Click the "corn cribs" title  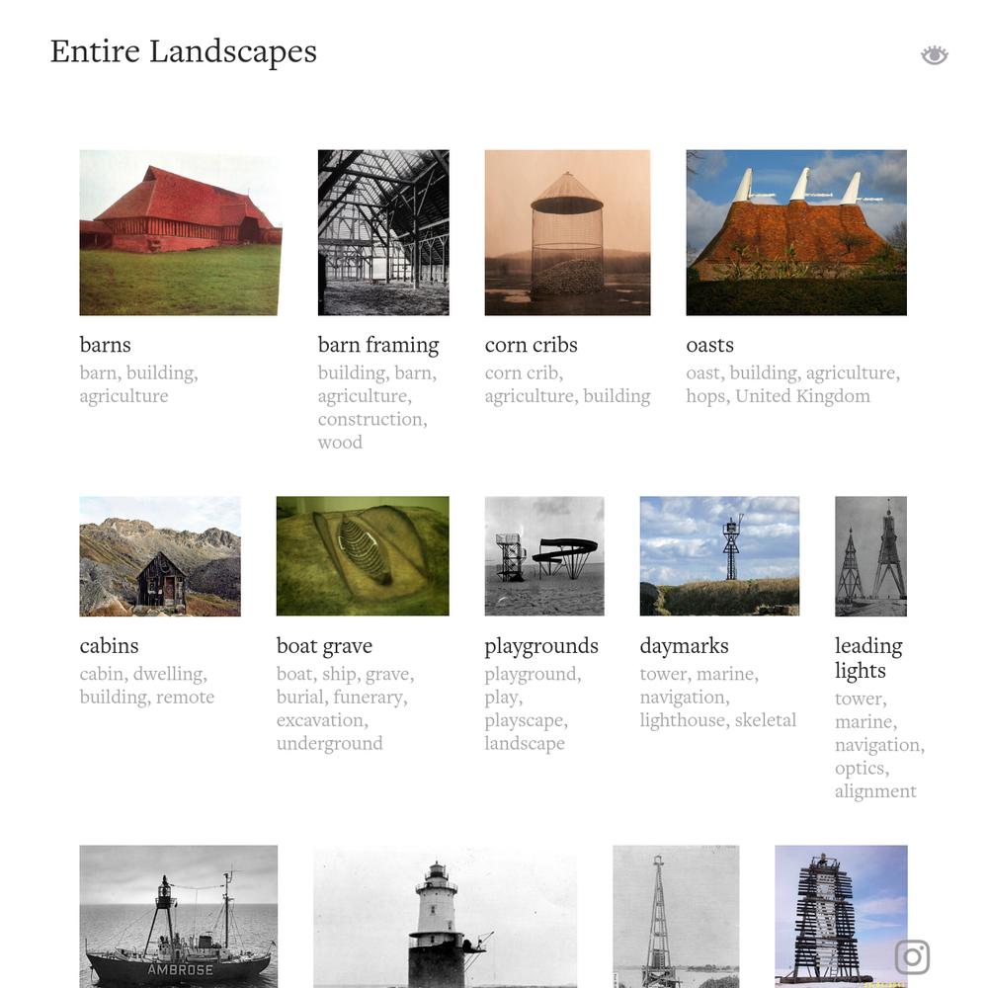point(532,345)
